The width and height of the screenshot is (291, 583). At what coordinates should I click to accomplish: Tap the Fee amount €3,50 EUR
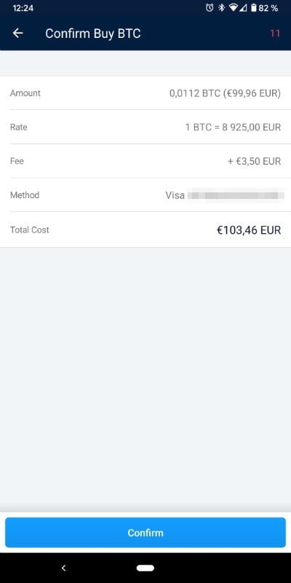tap(254, 161)
